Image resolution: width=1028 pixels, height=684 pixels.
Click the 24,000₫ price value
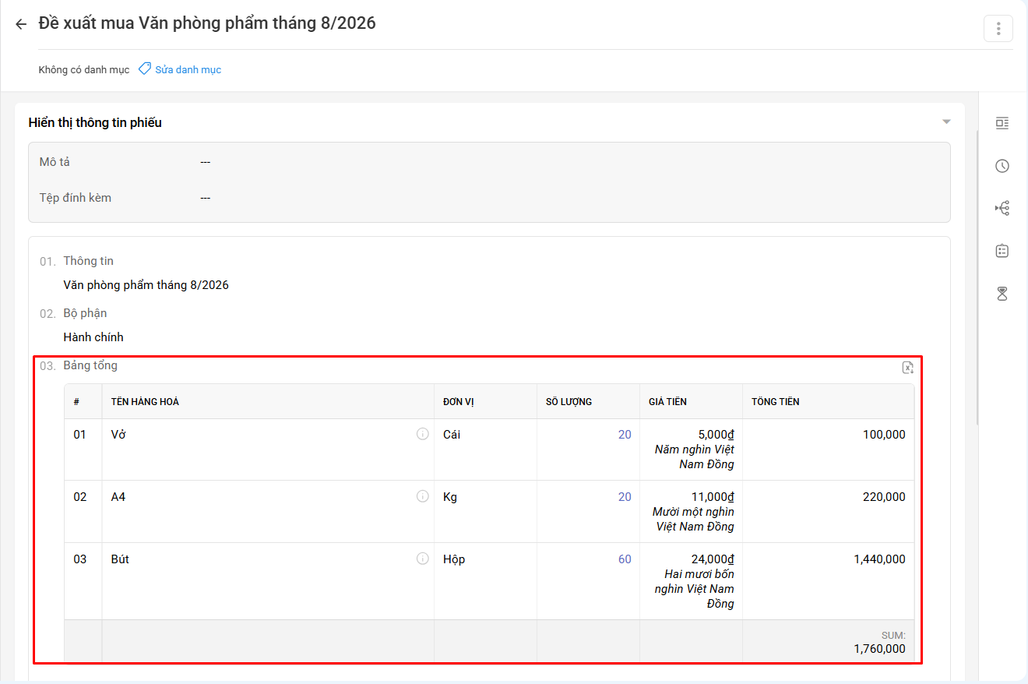[713, 559]
